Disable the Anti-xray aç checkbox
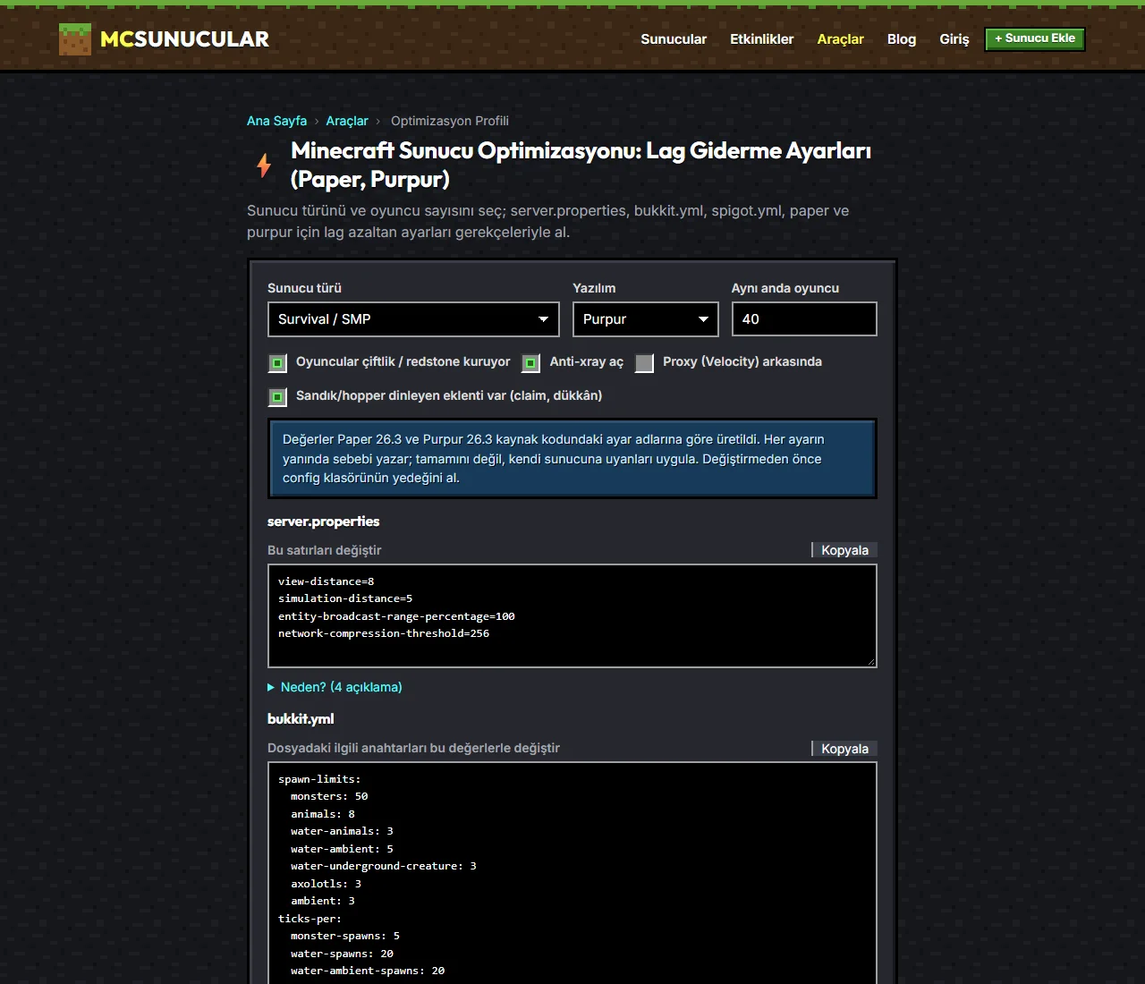1145x984 pixels. pyautogui.click(x=530, y=363)
